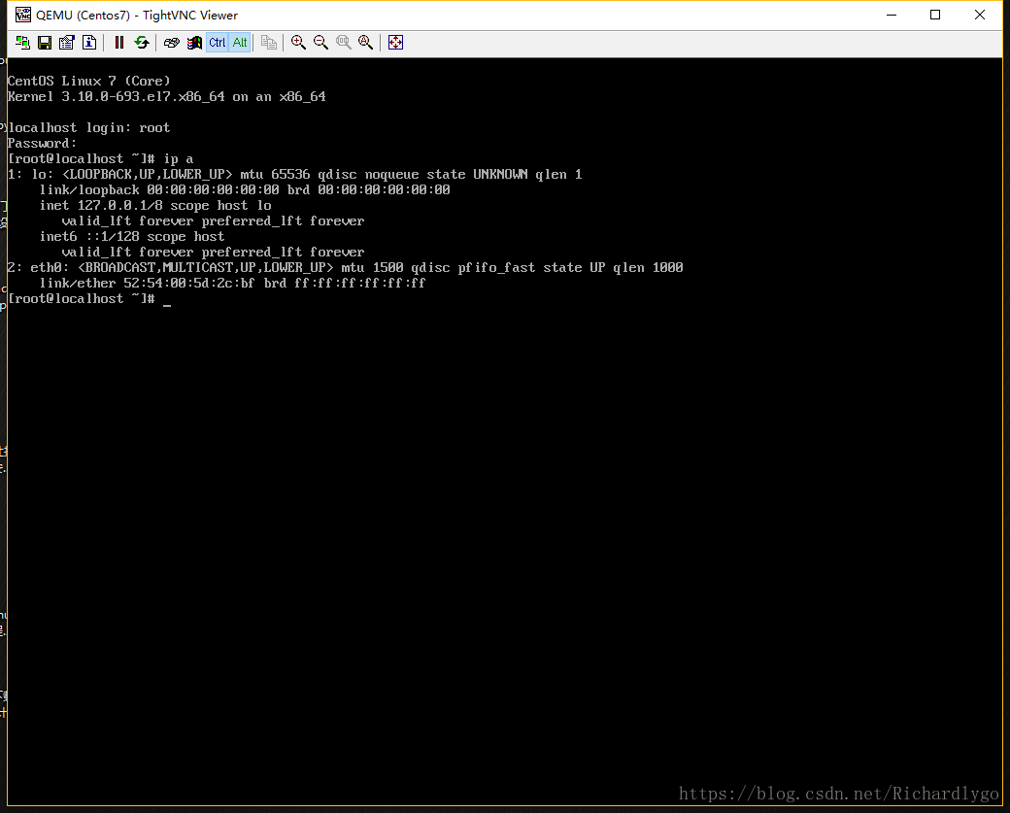Switch to full screen mode icon
The image size is (1010, 813).
tap(395, 43)
